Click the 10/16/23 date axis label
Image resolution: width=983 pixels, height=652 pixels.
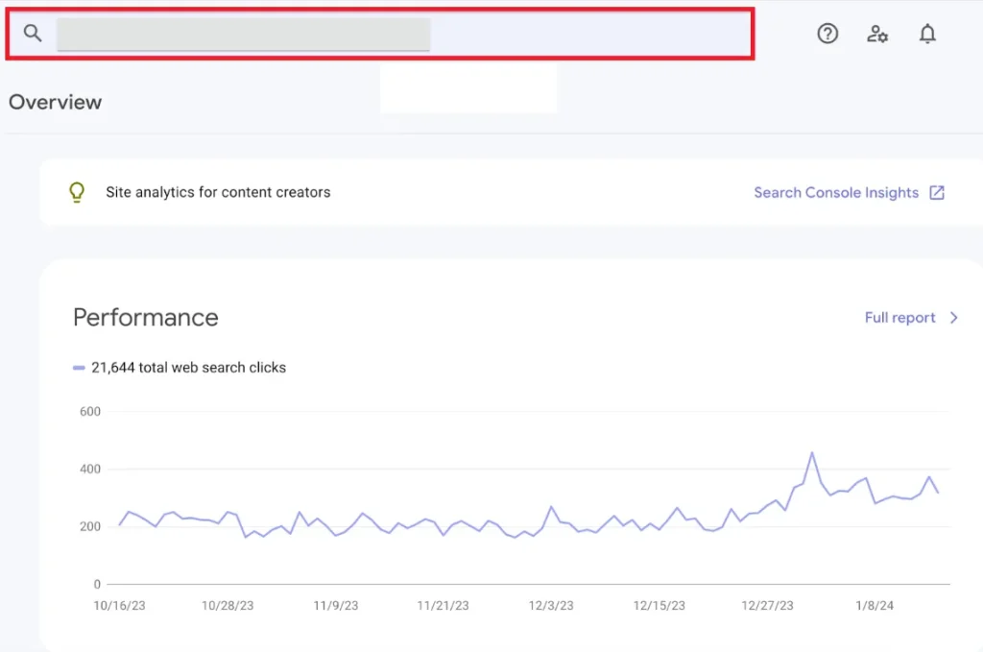click(x=119, y=606)
